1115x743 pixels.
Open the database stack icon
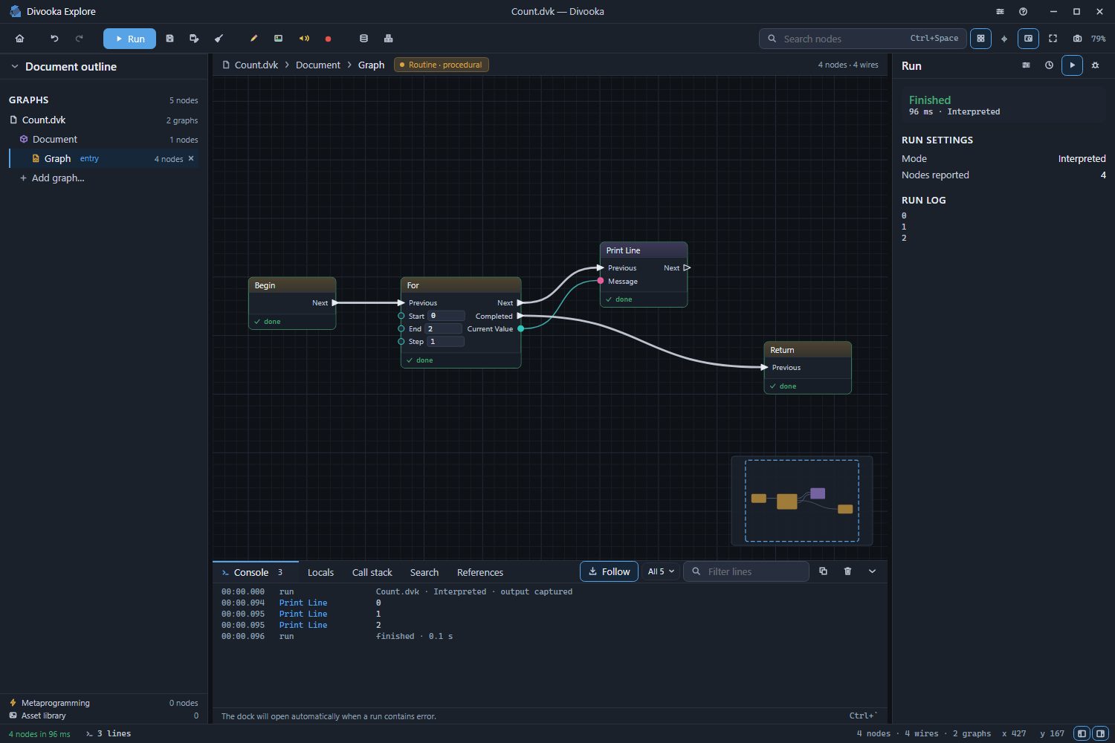pyautogui.click(x=363, y=39)
